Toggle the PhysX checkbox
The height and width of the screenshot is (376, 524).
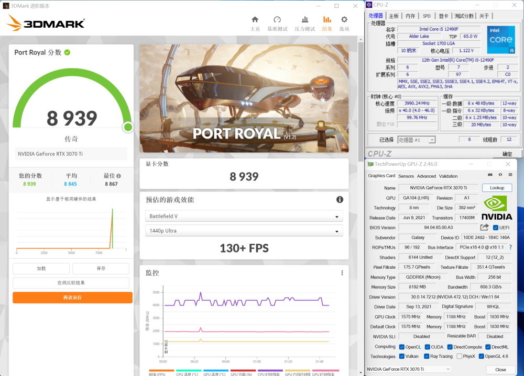(460, 357)
